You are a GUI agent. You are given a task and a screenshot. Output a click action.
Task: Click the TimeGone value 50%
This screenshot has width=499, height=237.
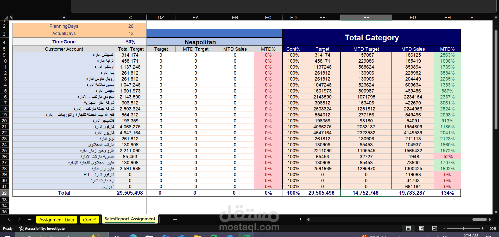(x=131, y=42)
